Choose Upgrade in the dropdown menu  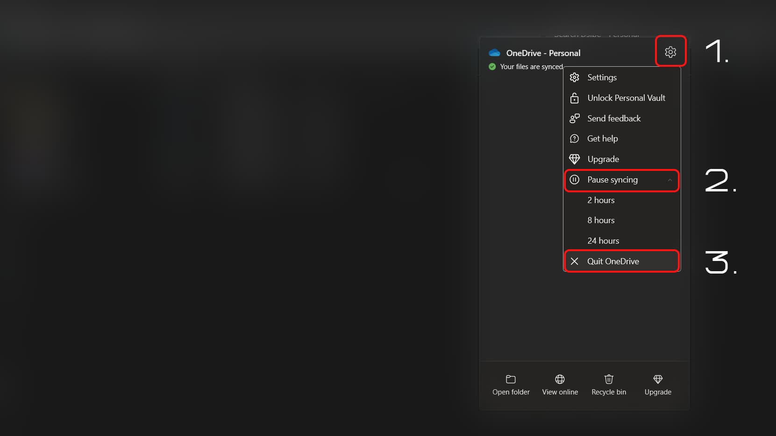(x=622, y=159)
